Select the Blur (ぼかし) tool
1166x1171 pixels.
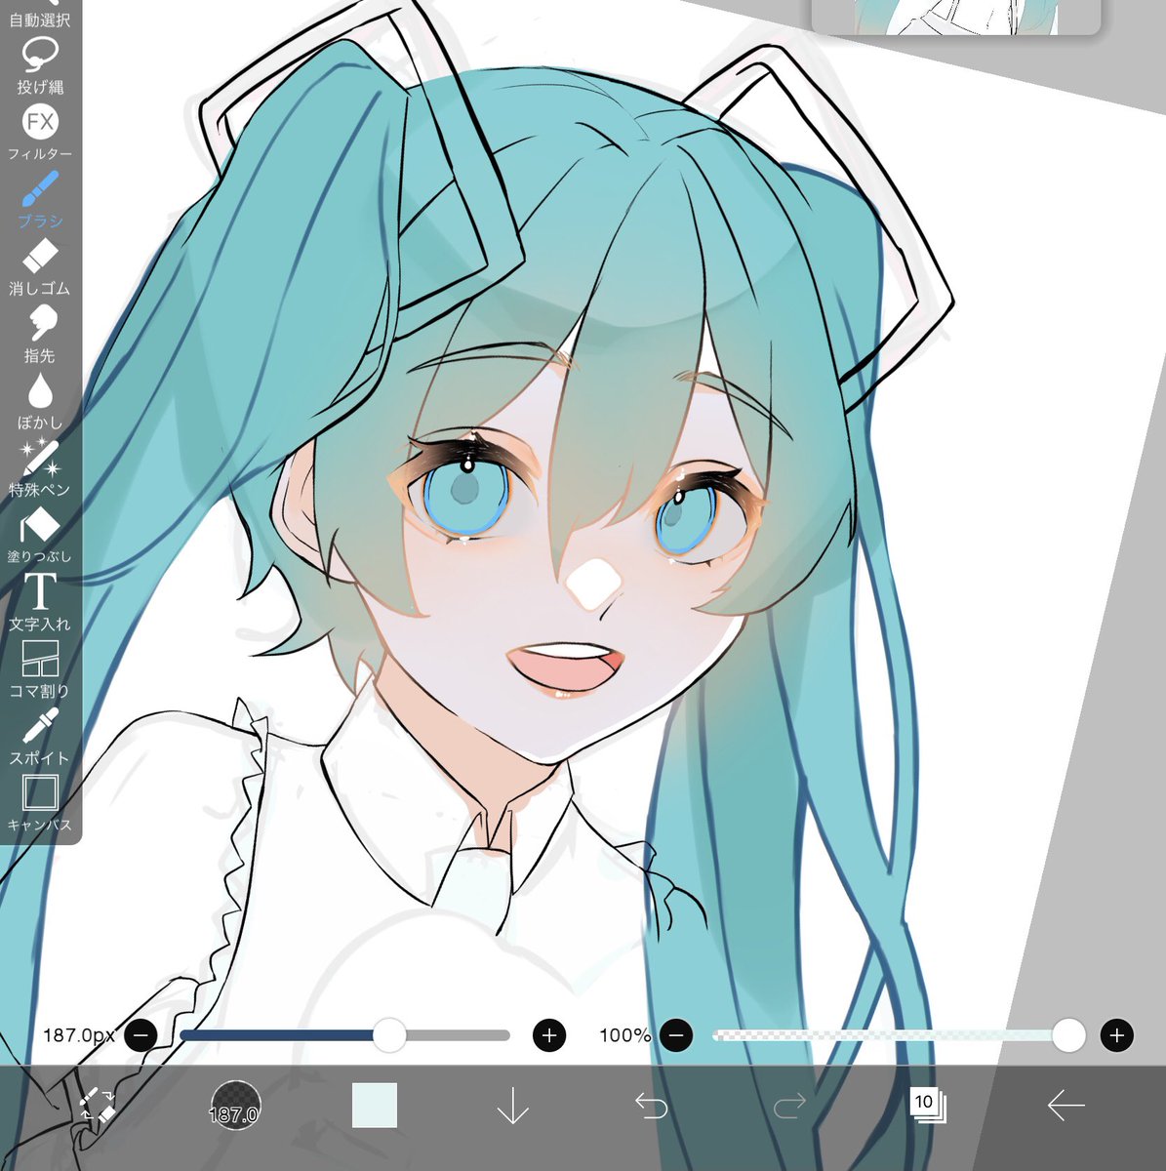click(40, 401)
